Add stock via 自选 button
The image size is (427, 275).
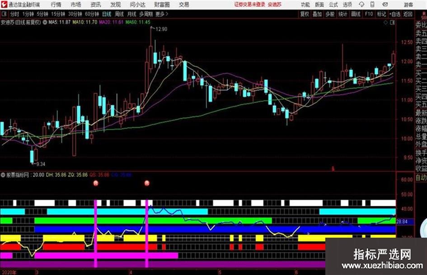tap(395, 14)
